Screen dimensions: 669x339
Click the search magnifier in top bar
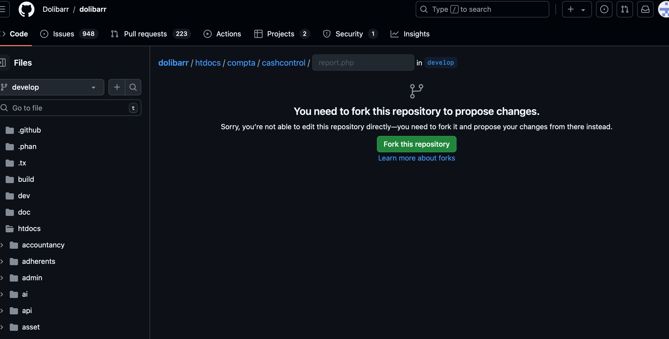point(424,9)
